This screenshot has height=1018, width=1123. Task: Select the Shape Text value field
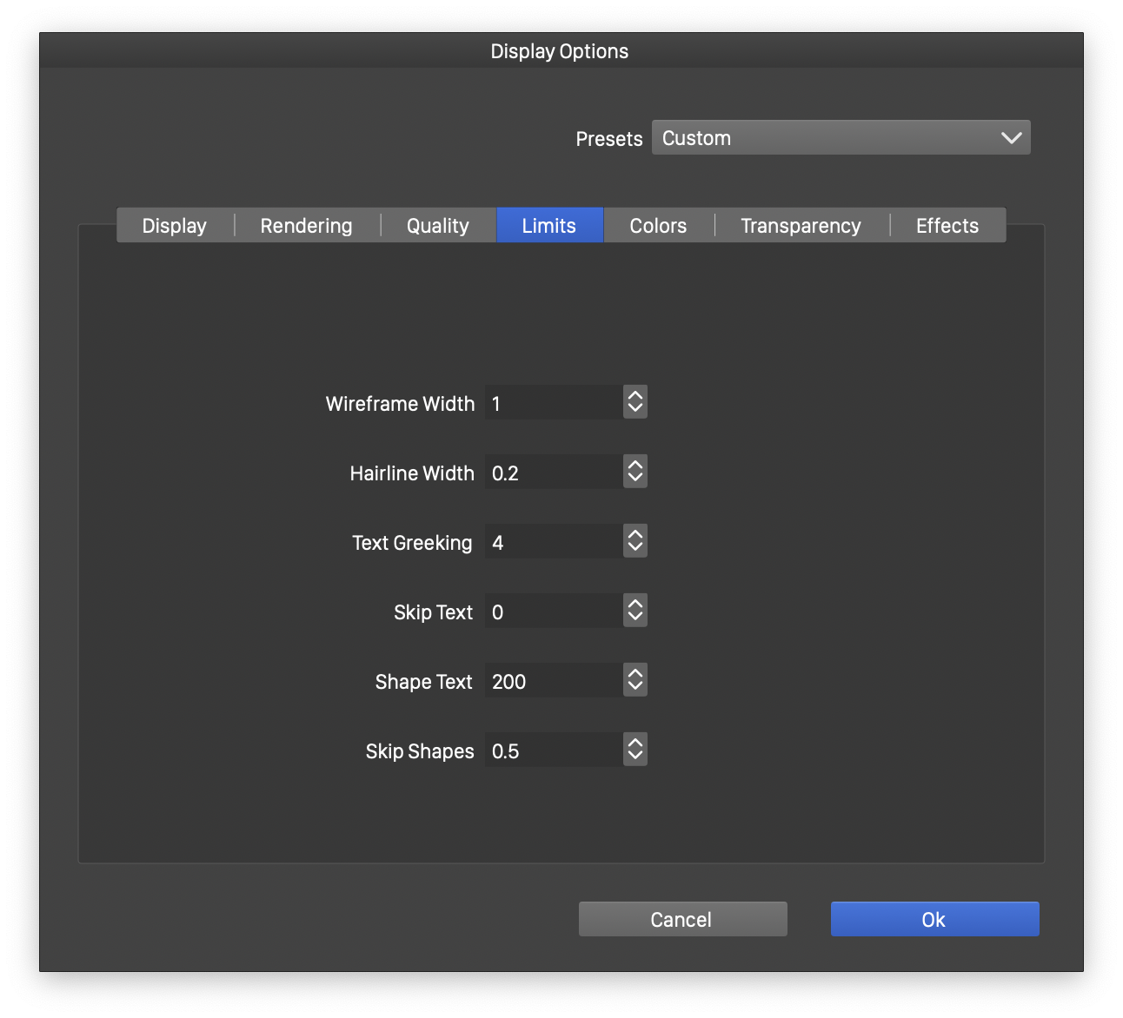553,681
